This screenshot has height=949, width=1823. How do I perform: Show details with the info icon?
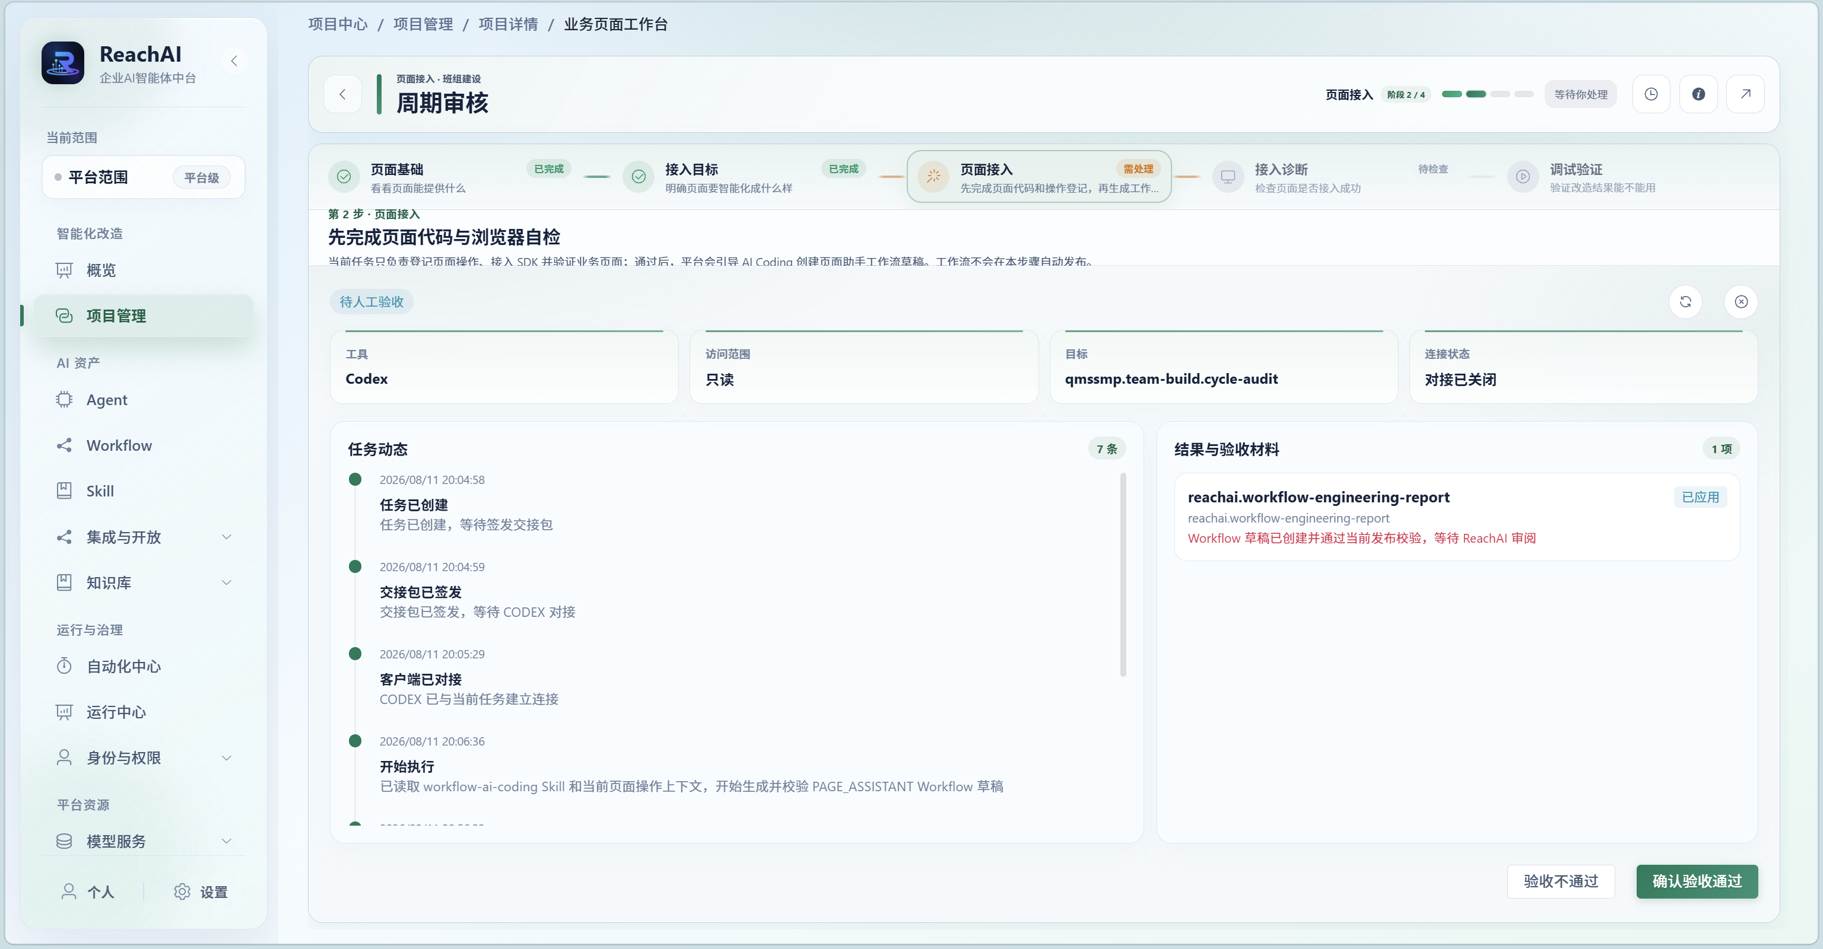(x=1698, y=94)
